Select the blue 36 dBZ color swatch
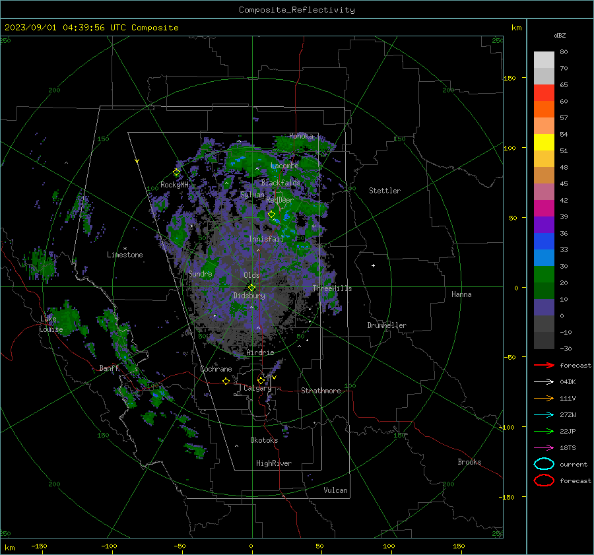 click(544, 242)
